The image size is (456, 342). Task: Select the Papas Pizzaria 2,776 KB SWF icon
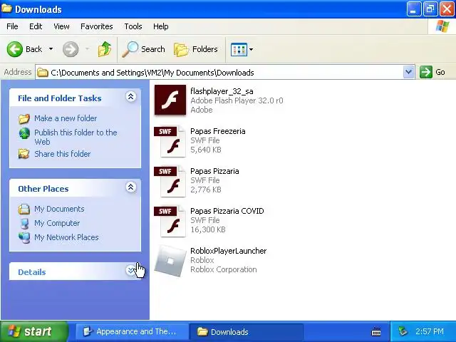(x=170, y=181)
